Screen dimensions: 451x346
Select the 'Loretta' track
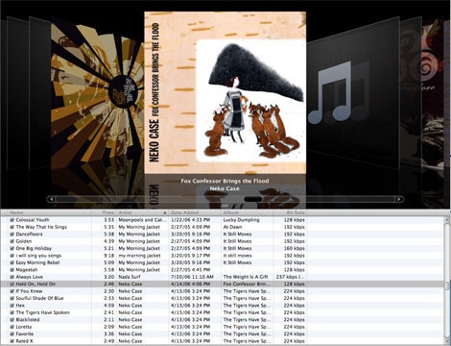tap(24, 327)
